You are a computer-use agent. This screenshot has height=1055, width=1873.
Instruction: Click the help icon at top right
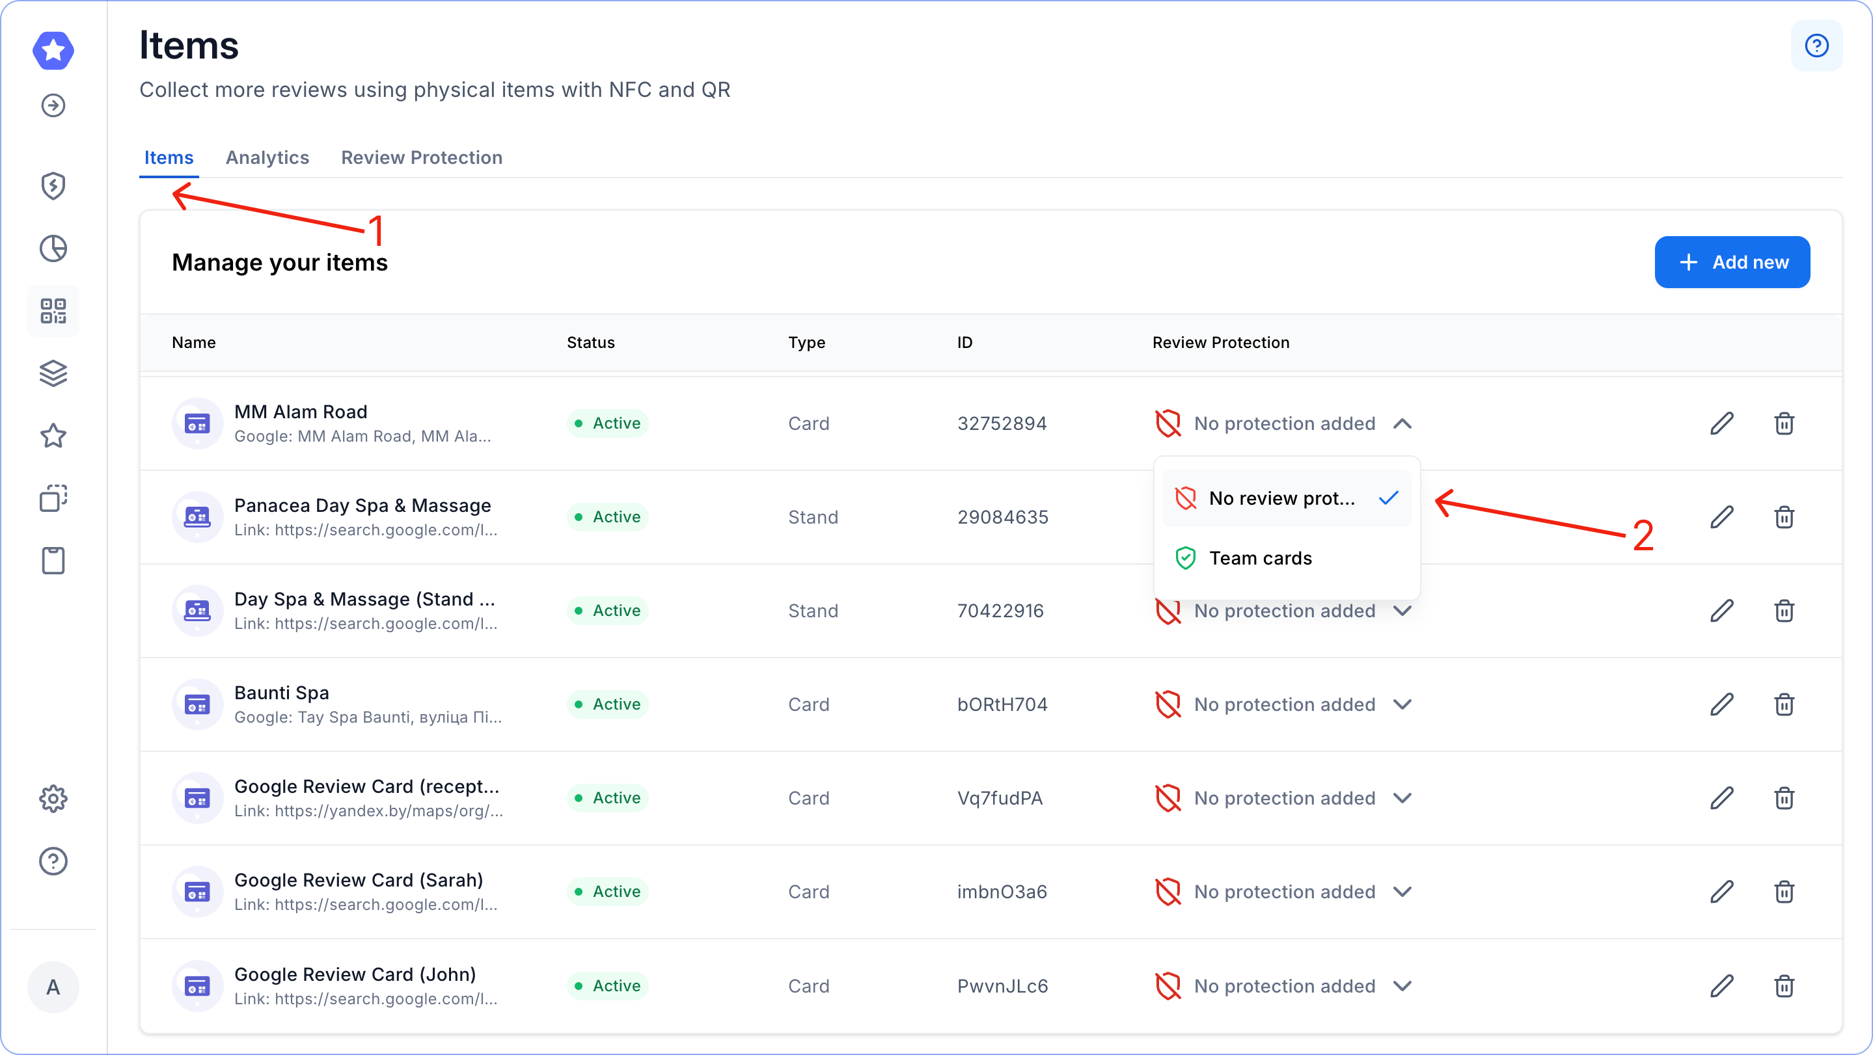(x=1816, y=46)
